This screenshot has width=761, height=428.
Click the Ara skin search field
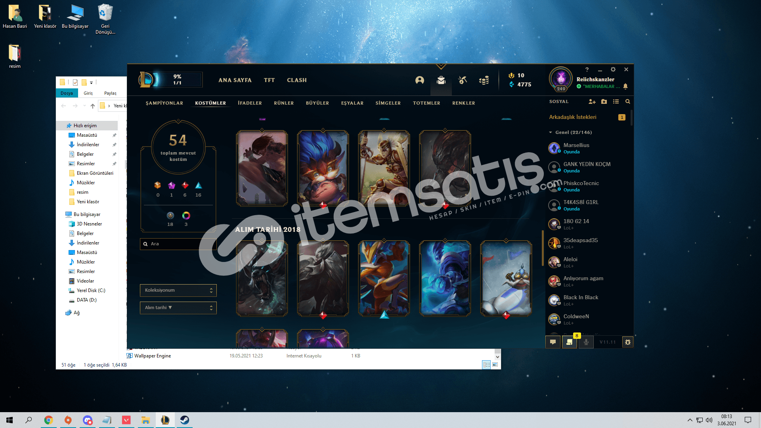[178, 244]
